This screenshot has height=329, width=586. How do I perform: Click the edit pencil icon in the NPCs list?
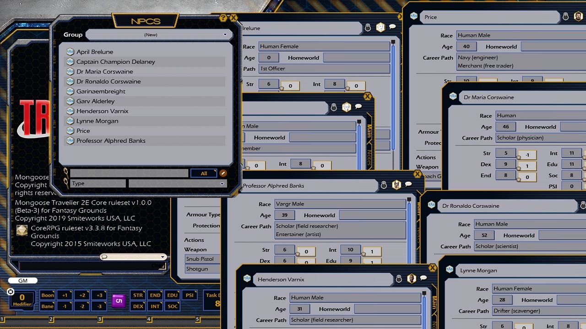point(223,173)
